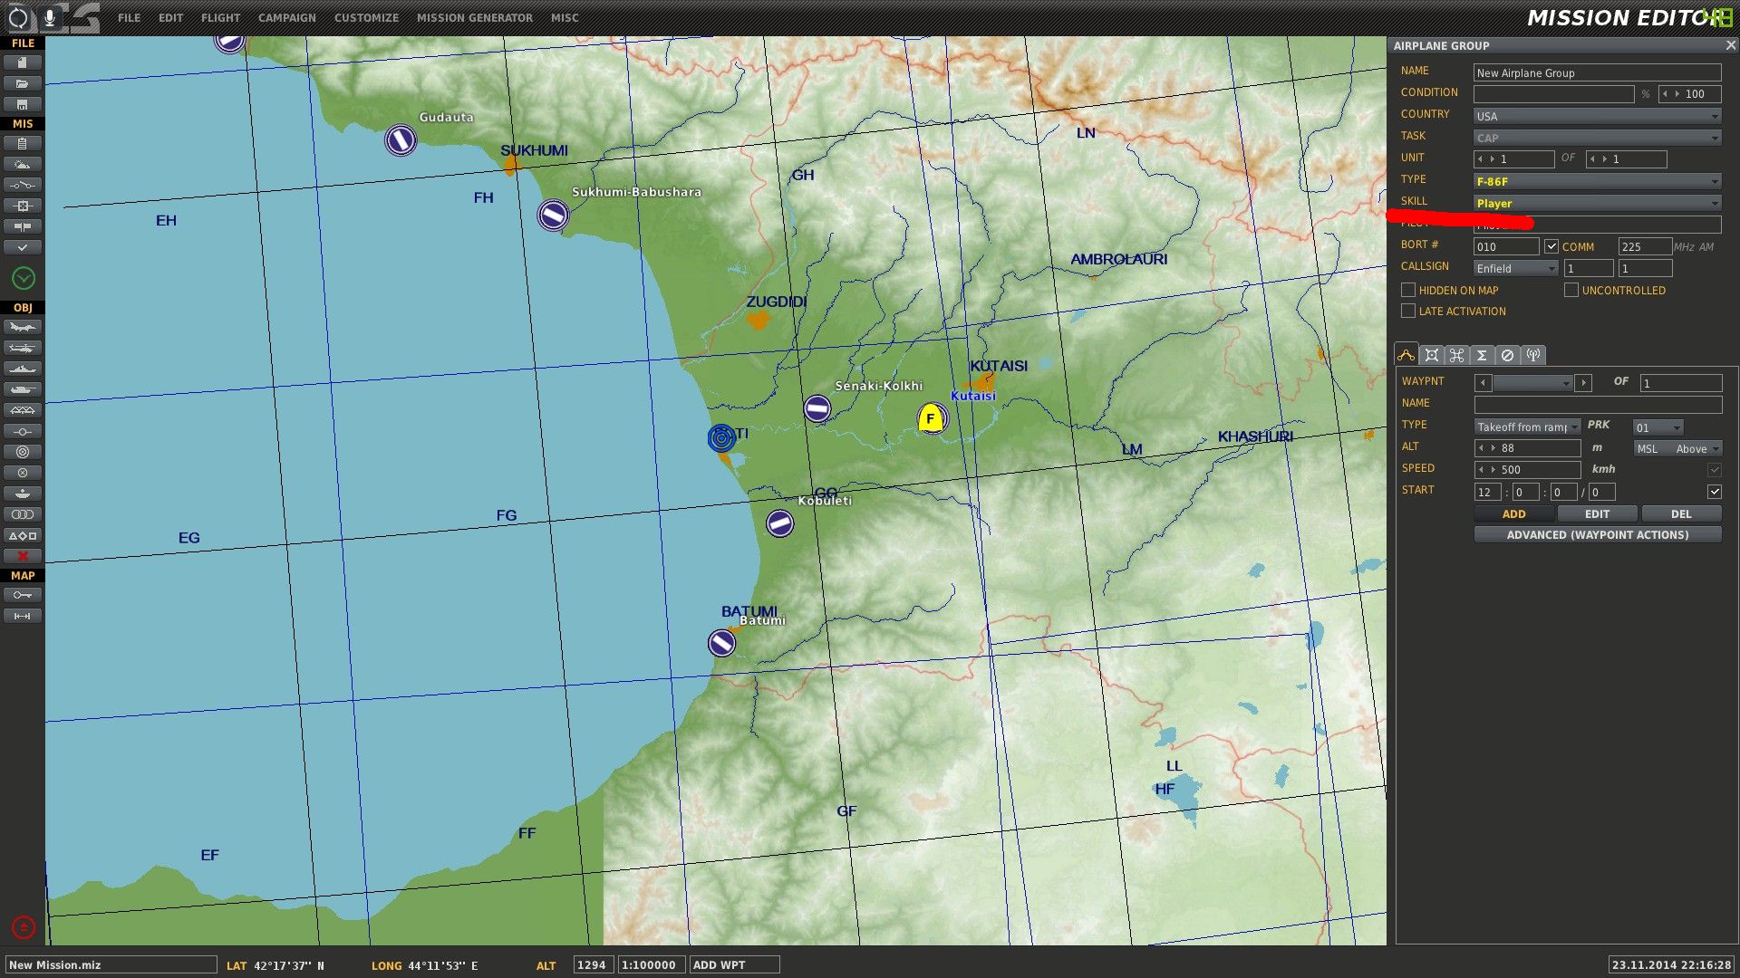Select the ground vehicle tank tool

coord(23,389)
